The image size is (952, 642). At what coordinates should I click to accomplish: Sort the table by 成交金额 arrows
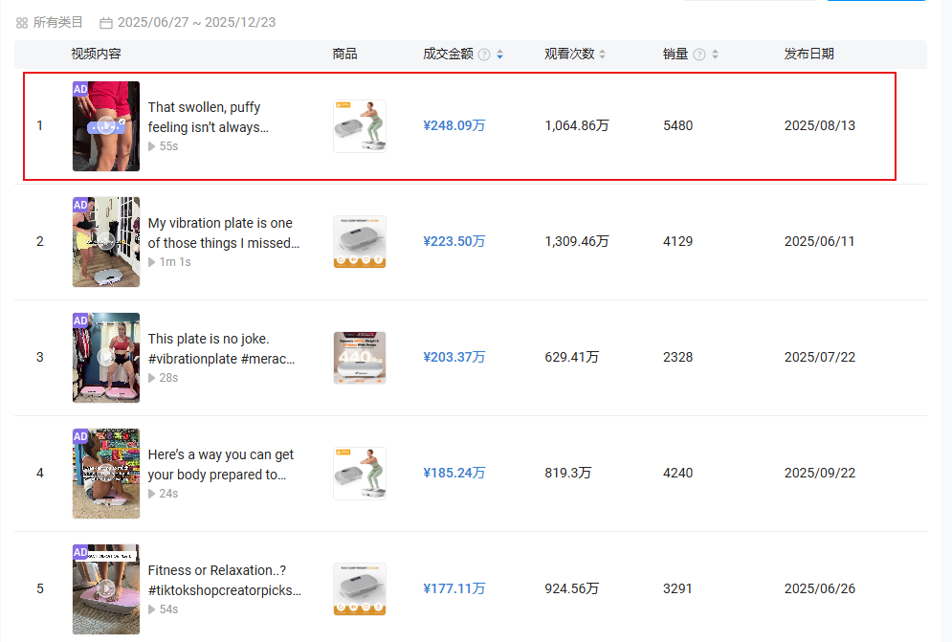point(499,55)
